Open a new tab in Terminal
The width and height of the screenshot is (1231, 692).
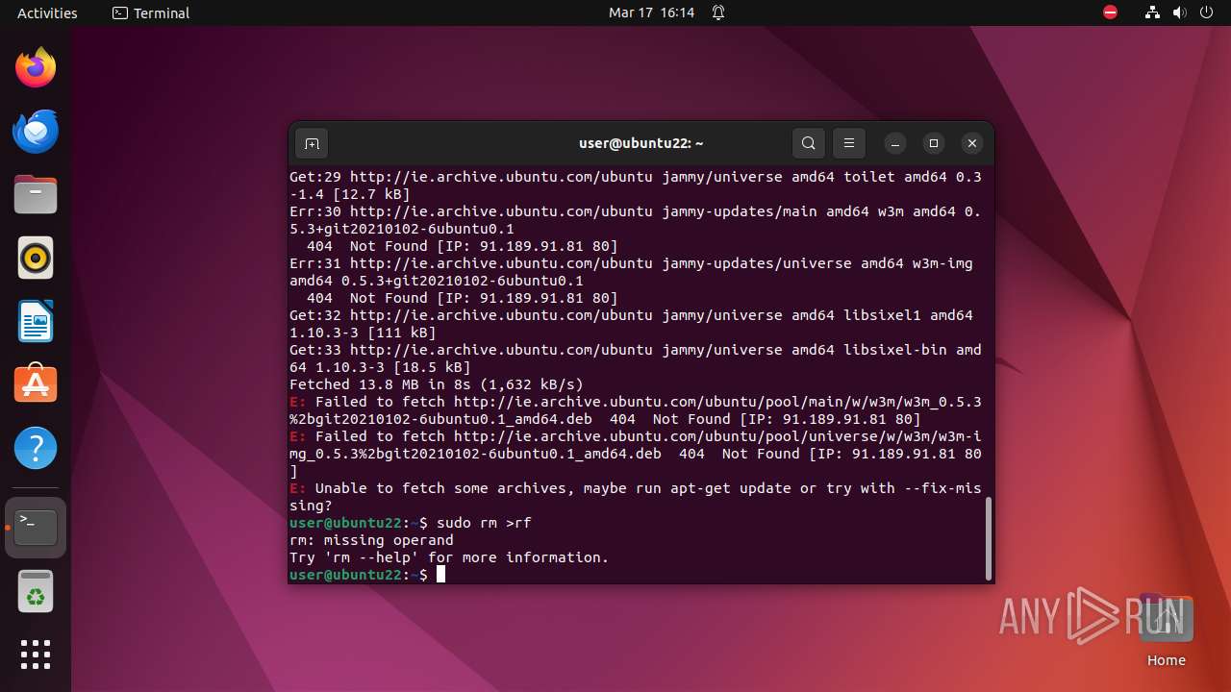[x=312, y=143]
